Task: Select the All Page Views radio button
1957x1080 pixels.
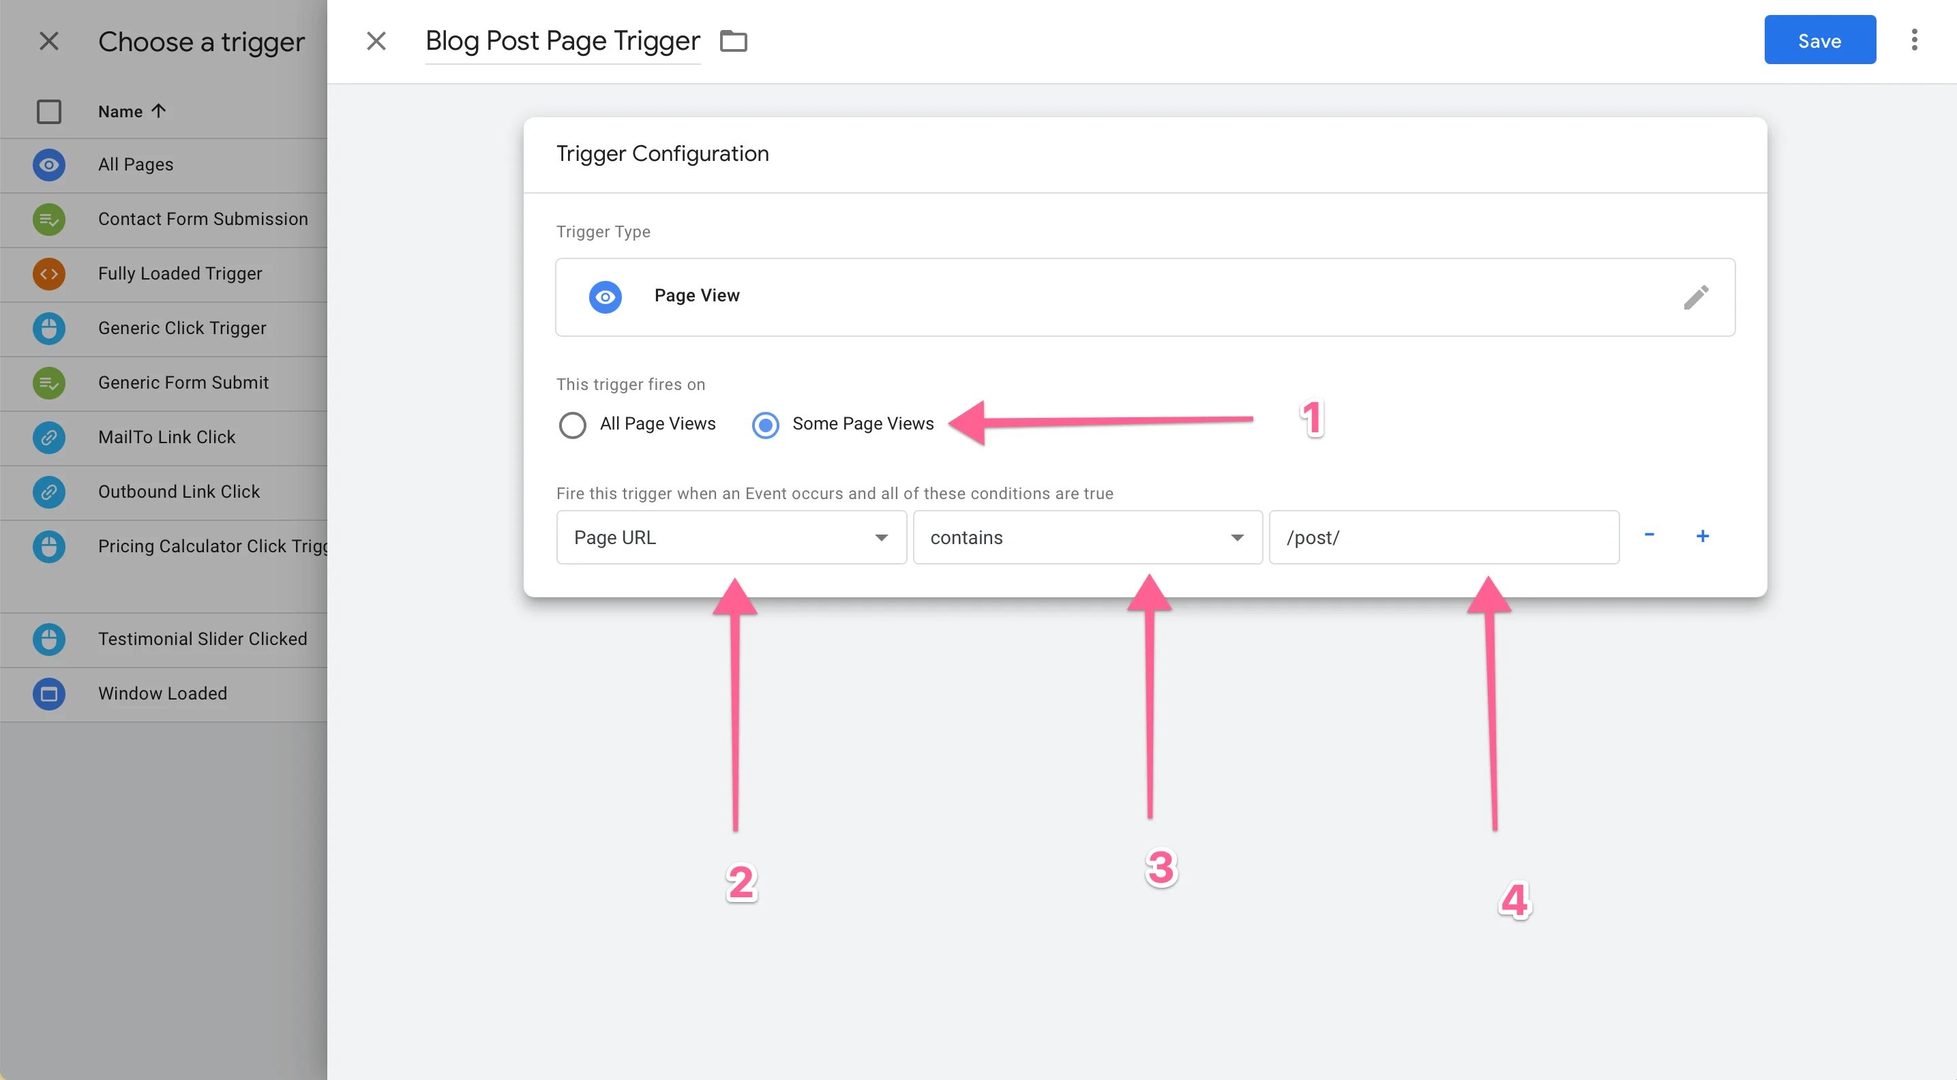Action: tap(572, 425)
